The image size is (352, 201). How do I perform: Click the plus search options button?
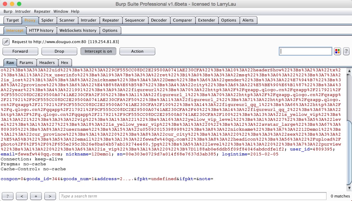click(36, 196)
